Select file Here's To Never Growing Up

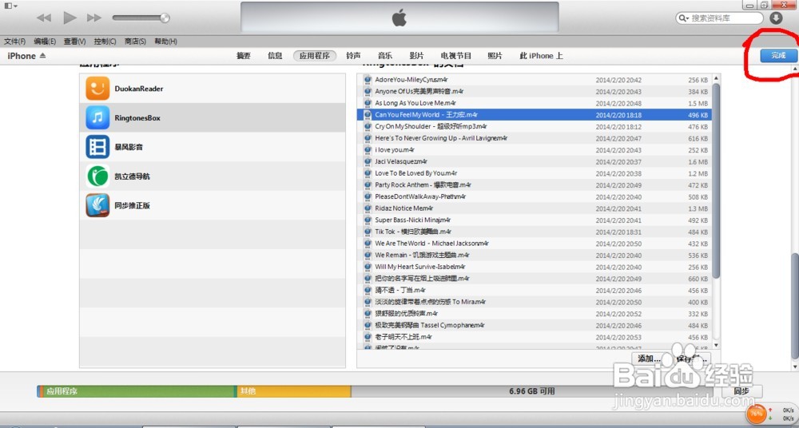click(535, 139)
